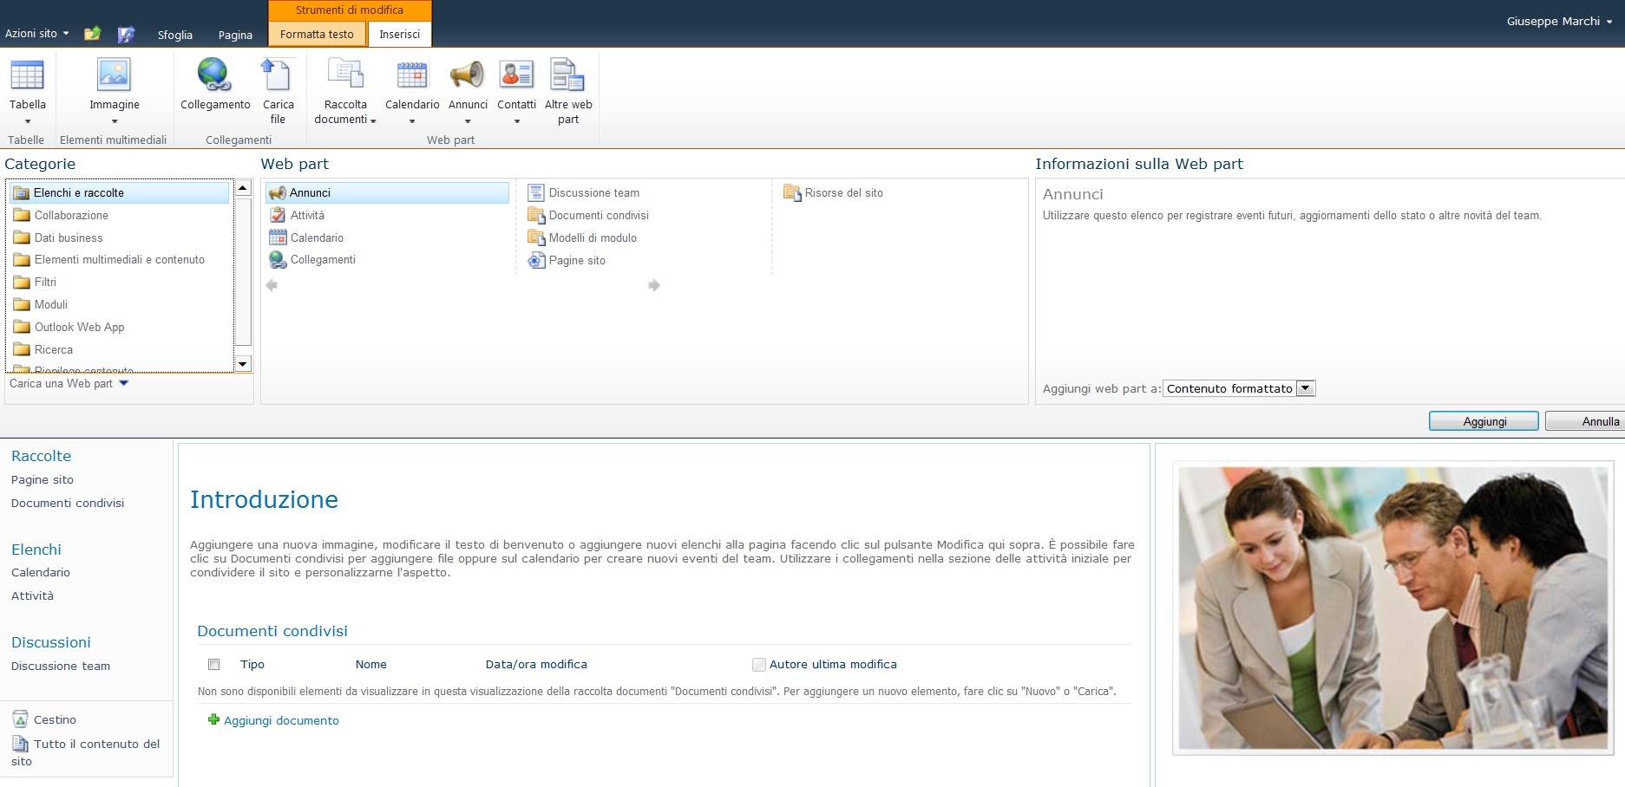Viewport: 1625px width, 787px height.
Task: Open Tutto il contenuto del sito
Action: (85, 751)
